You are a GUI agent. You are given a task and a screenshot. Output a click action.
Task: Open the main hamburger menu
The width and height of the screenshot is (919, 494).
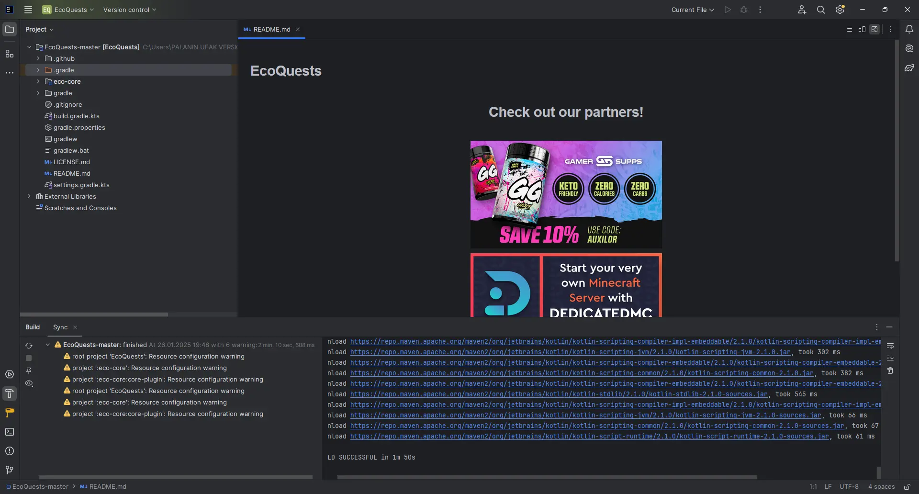coord(28,10)
